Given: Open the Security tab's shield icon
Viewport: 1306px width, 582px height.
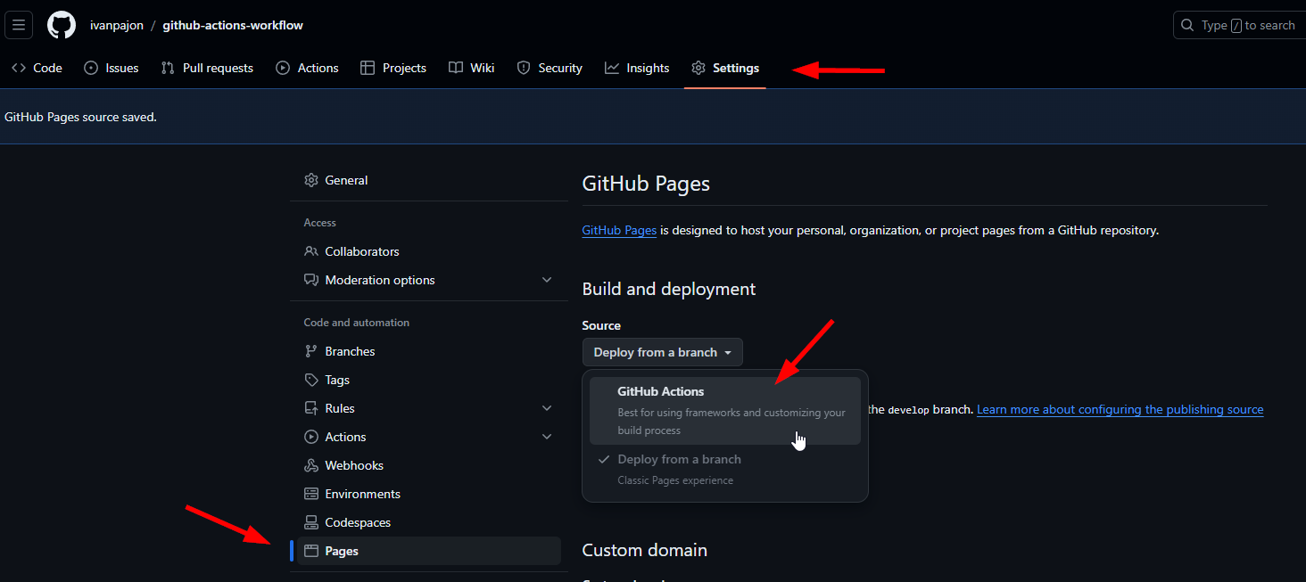Looking at the screenshot, I should pos(524,68).
